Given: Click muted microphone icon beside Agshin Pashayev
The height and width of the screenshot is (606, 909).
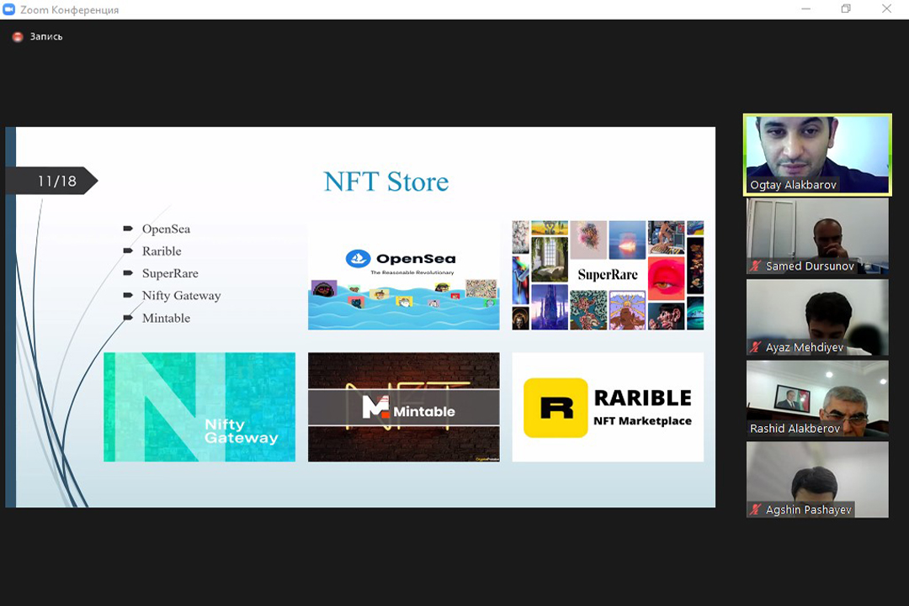Looking at the screenshot, I should 756,510.
